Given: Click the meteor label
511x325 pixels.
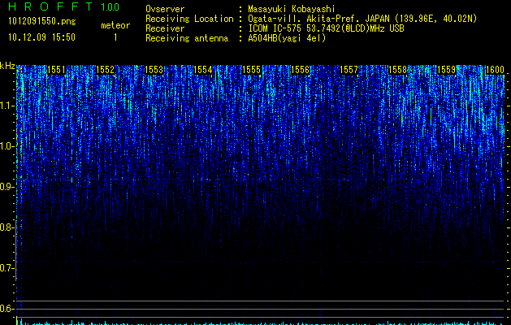Looking at the screenshot, I should (x=115, y=25).
